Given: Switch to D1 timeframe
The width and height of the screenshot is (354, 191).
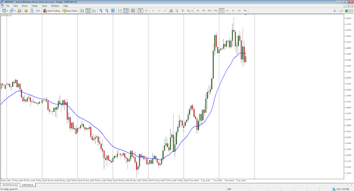Looking at the screenshot, I should (x=233, y=11).
